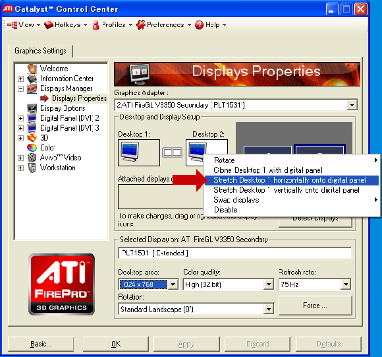Screen dimensions: 382x357
Task: Click the Help question mark toolbar icon
Action: 199,25
